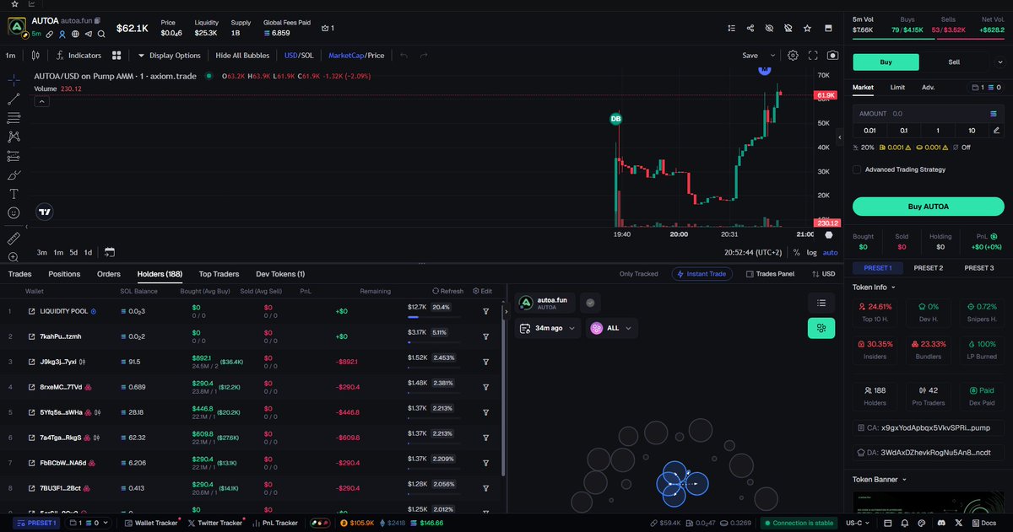The width and height of the screenshot is (1013, 532).
Task: Toggle log scale on chart
Action: click(x=811, y=252)
